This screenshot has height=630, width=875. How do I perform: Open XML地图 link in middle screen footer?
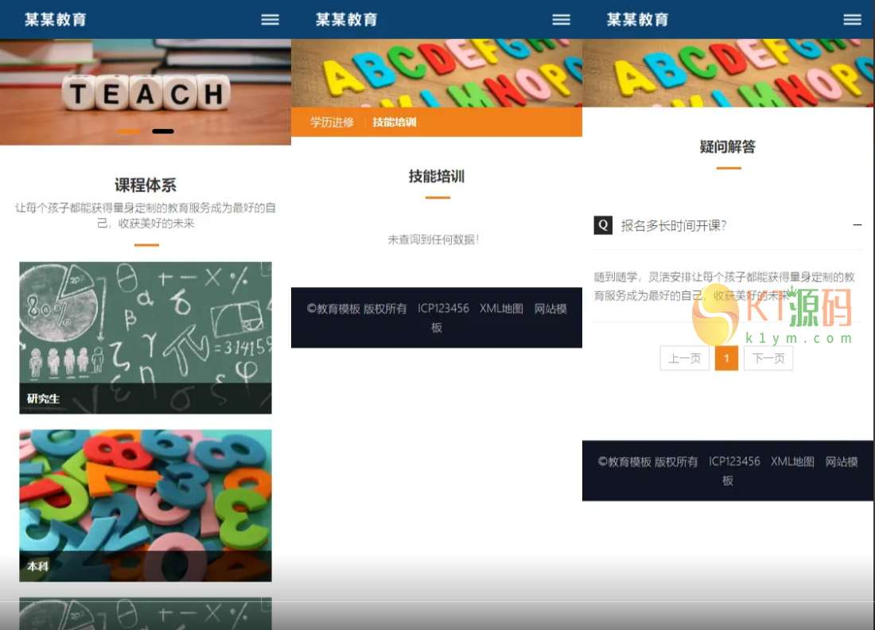502,309
